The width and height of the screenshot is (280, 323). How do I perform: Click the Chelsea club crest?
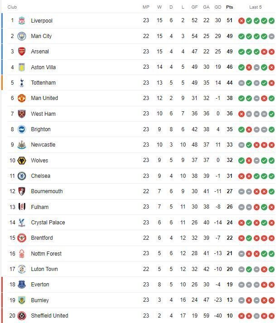click(22, 176)
